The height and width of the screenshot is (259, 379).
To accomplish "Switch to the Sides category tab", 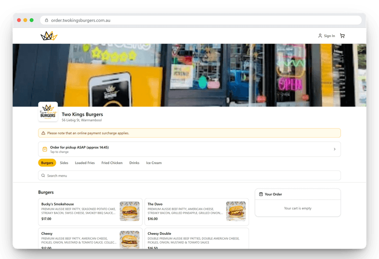I will tap(64, 163).
